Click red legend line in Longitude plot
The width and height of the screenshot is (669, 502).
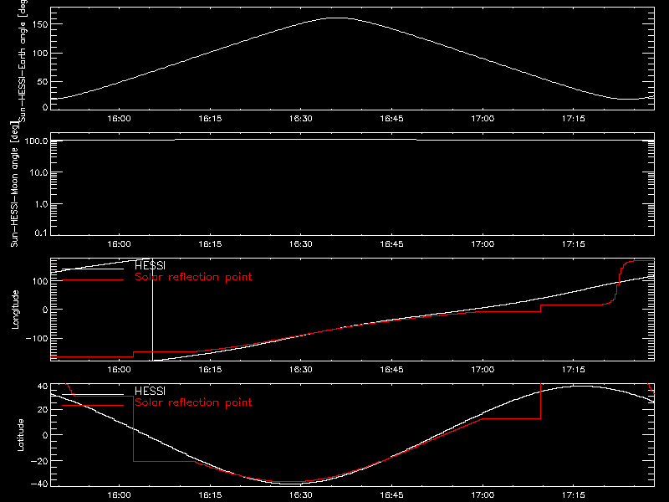click(93, 280)
